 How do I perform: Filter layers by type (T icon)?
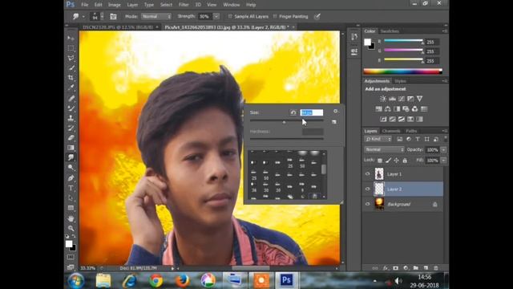tap(418, 139)
